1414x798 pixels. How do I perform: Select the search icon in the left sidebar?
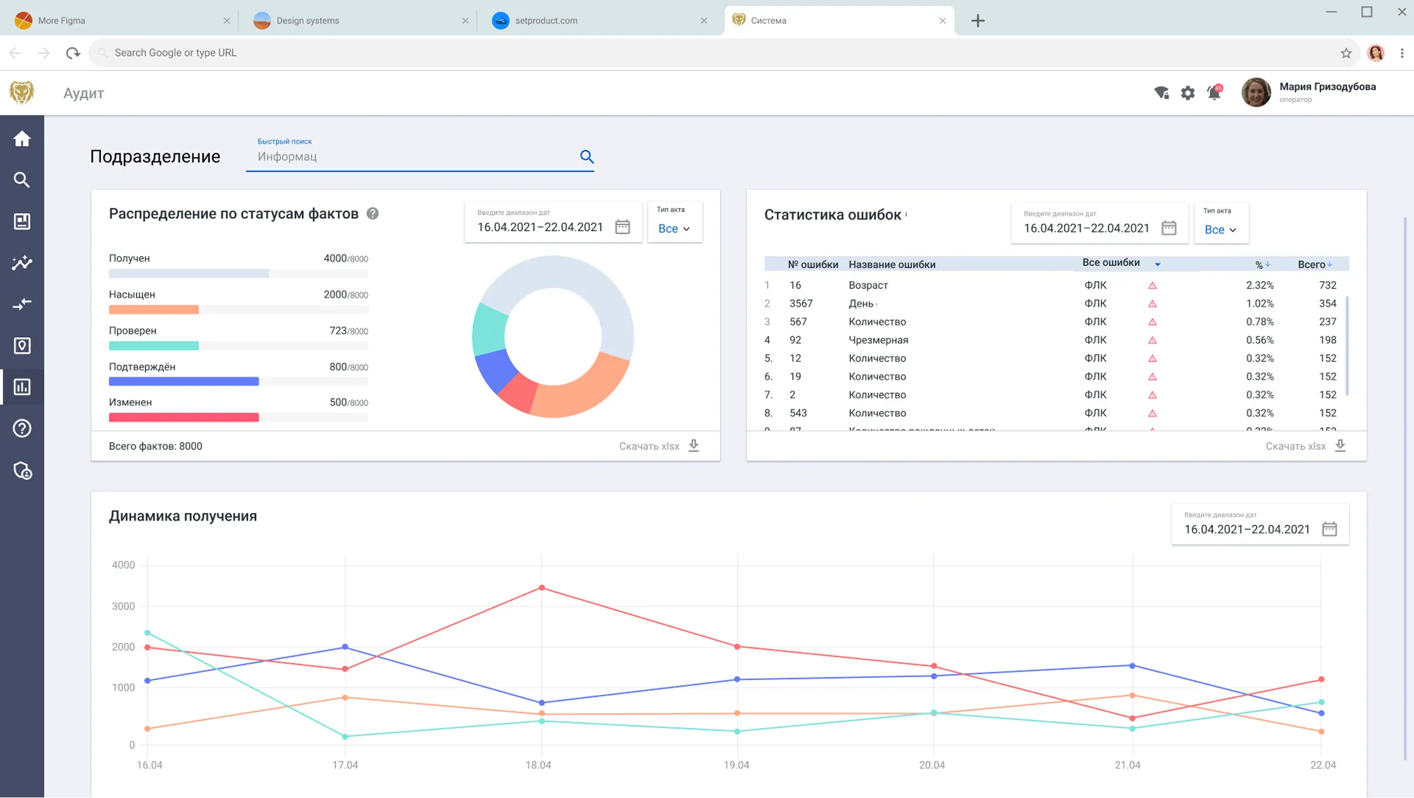click(x=22, y=180)
